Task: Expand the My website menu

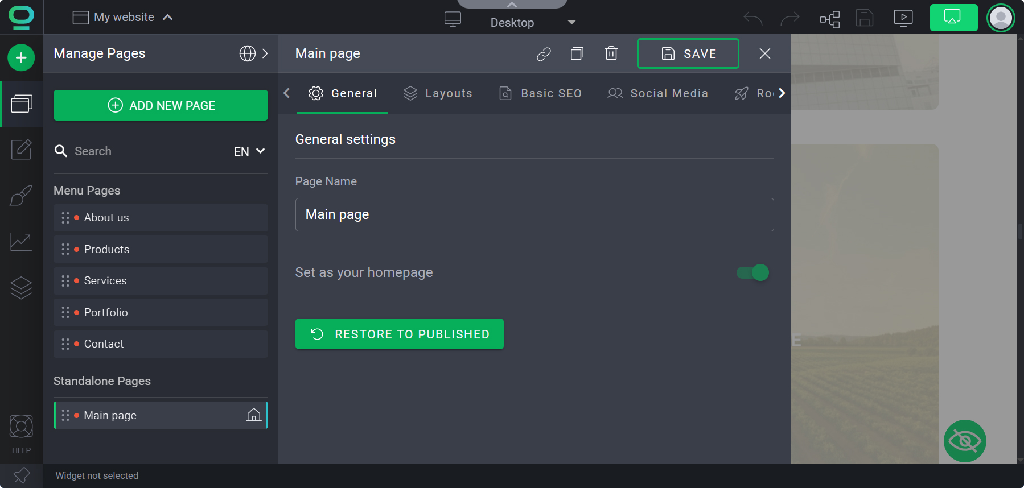Action: (x=124, y=17)
